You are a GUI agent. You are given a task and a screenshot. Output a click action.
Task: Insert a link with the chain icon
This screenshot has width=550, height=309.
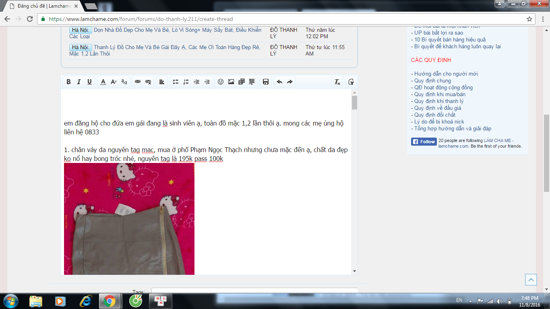click(138, 82)
